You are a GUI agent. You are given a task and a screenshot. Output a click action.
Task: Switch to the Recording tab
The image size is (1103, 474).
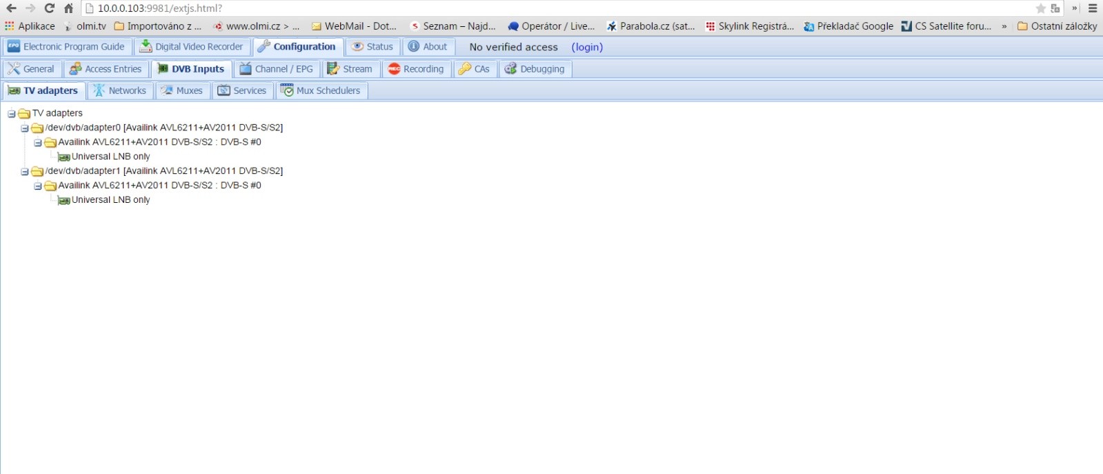pyautogui.click(x=416, y=69)
